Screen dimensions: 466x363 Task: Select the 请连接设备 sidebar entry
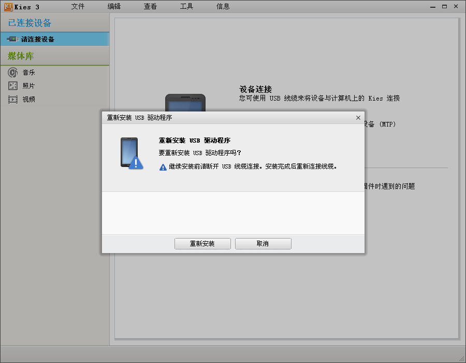tap(55, 39)
